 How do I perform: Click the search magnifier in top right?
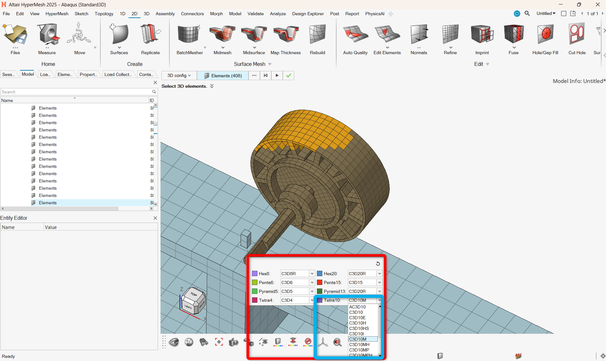[527, 14]
